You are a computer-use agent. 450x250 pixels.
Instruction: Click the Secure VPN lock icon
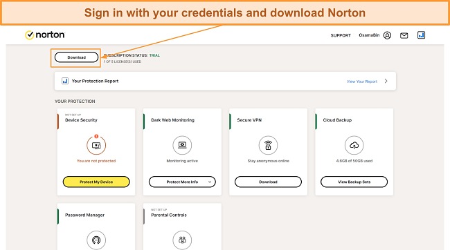268,145
